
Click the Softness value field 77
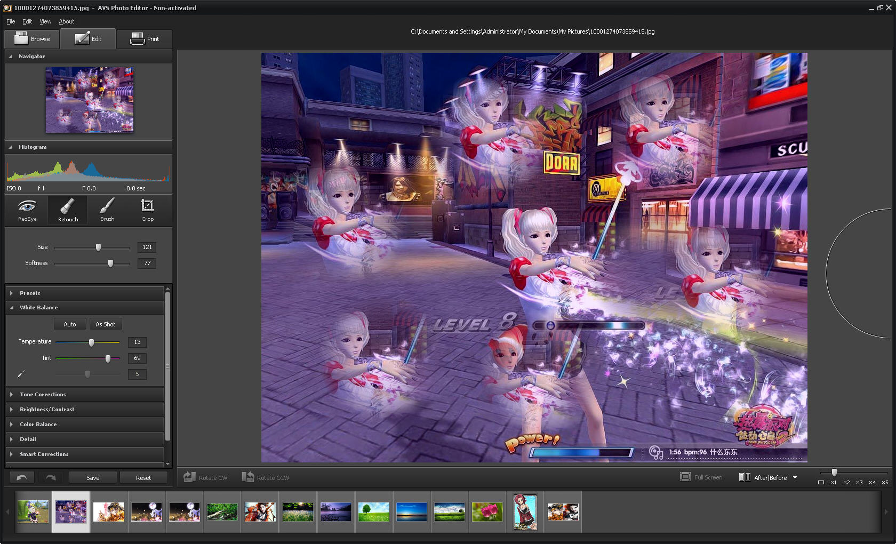147,263
